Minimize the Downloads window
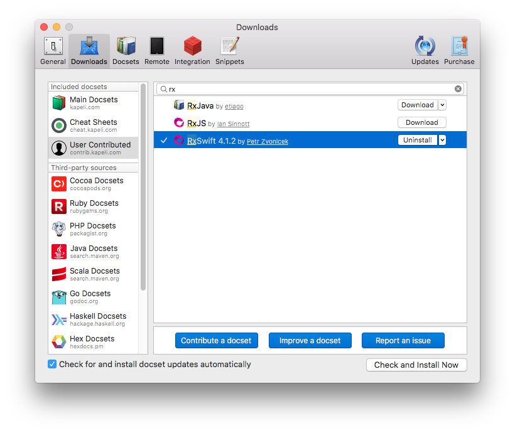 point(57,27)
